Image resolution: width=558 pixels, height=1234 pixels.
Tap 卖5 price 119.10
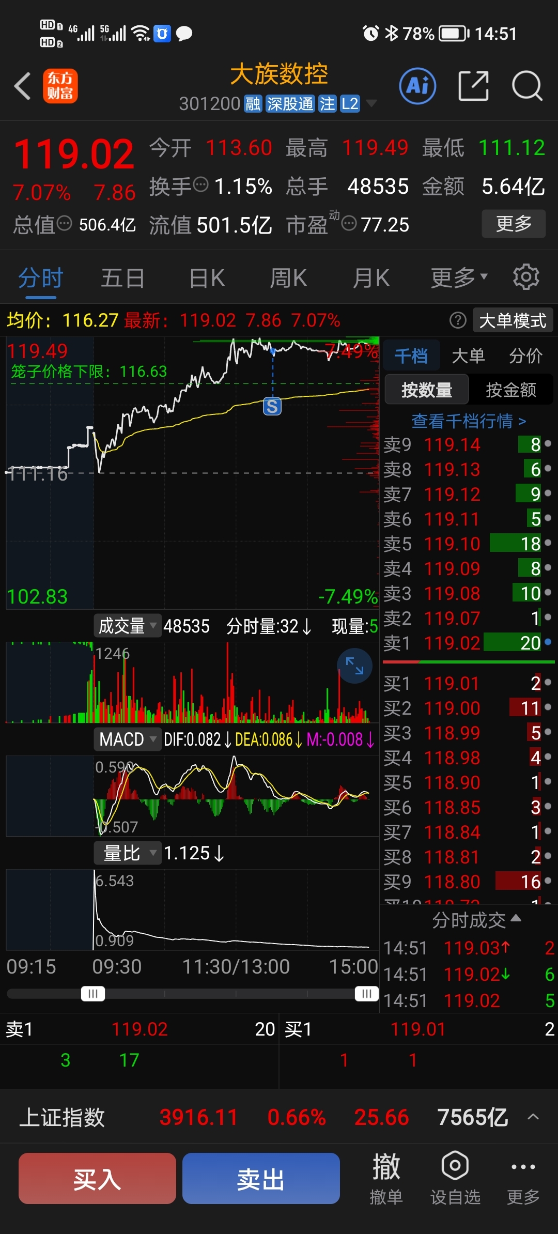click(452, 544)
